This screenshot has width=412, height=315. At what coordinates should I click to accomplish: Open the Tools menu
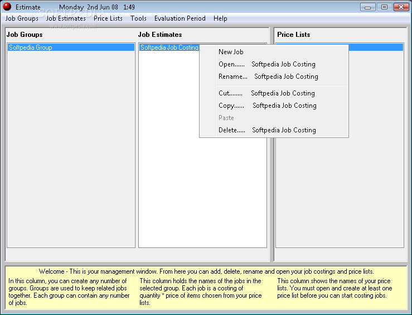[x=138, y=18]
